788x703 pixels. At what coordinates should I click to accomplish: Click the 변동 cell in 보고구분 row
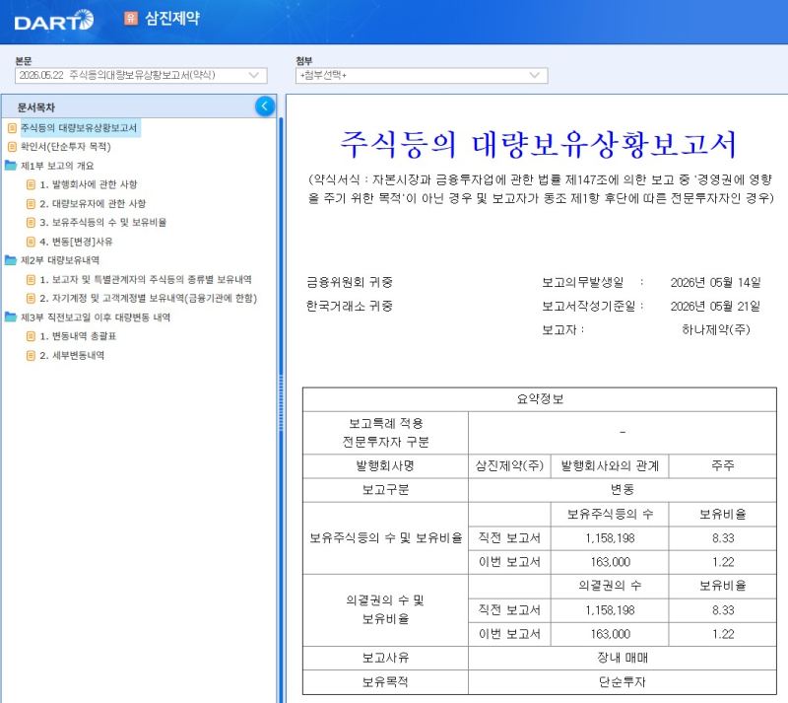623,490
